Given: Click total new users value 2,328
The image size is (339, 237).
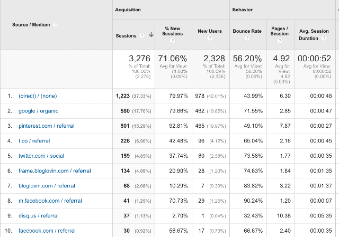Looking at the screenshot, I should 214,59.
